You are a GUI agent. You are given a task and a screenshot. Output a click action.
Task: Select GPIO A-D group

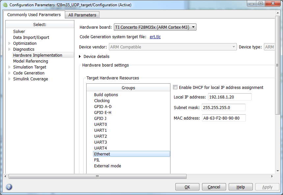click(103, 107)
